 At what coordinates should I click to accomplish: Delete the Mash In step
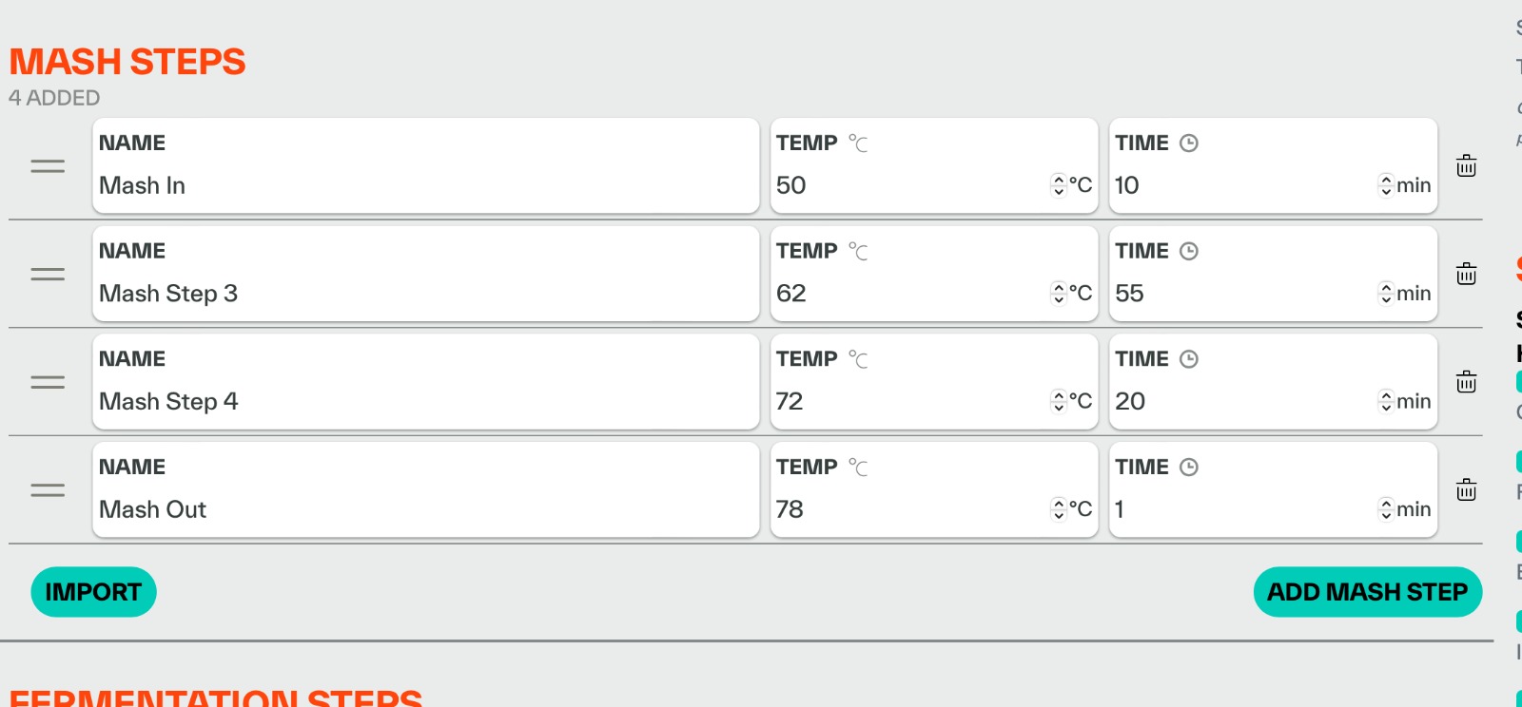coord(1466,166)
